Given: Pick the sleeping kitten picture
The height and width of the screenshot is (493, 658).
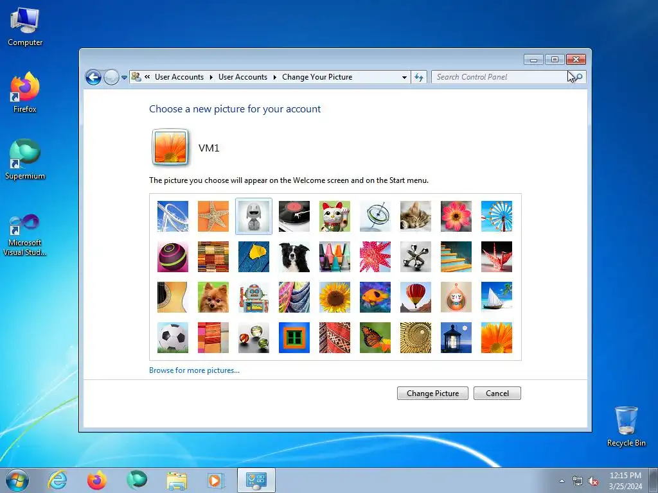Looking at the screenshot, I should (416, 216).
